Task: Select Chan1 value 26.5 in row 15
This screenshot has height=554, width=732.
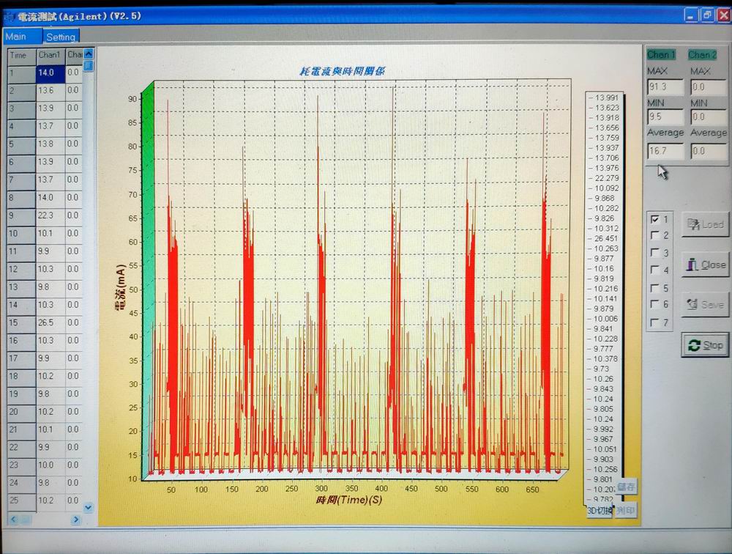Action: coord(51,322)
